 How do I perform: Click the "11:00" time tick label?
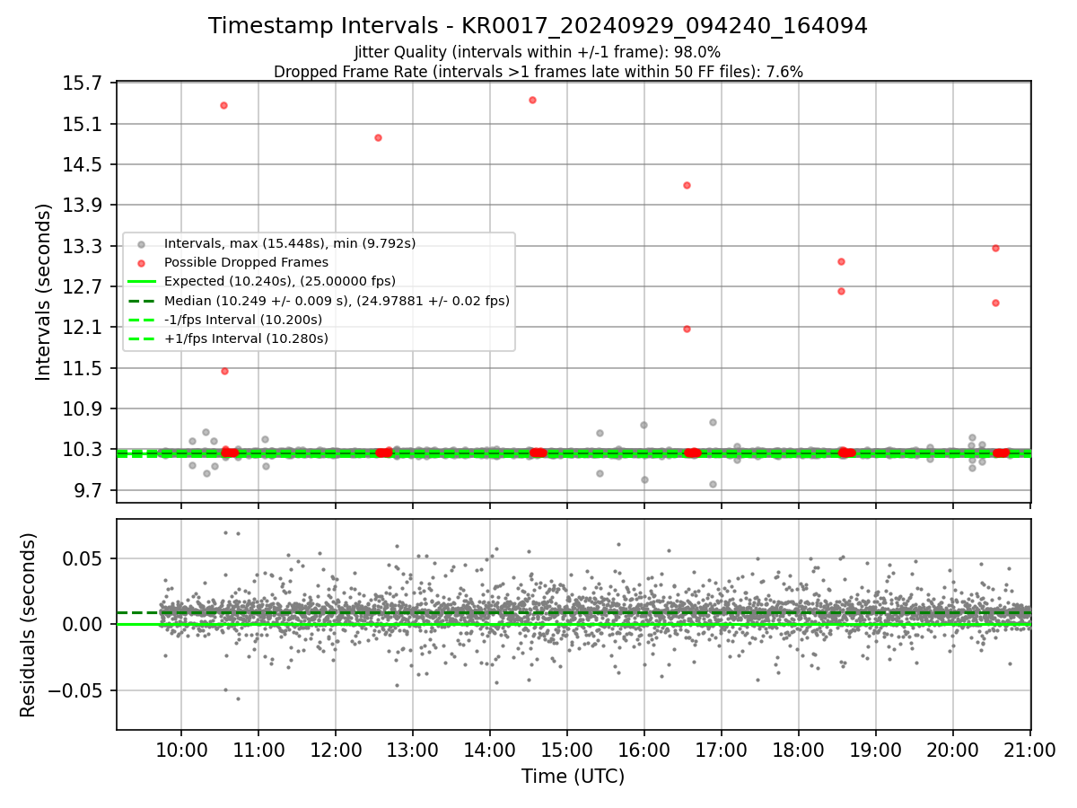point(258,750)
